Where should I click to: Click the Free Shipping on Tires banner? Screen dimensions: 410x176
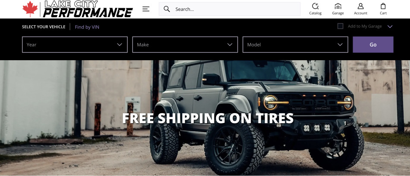208,118
